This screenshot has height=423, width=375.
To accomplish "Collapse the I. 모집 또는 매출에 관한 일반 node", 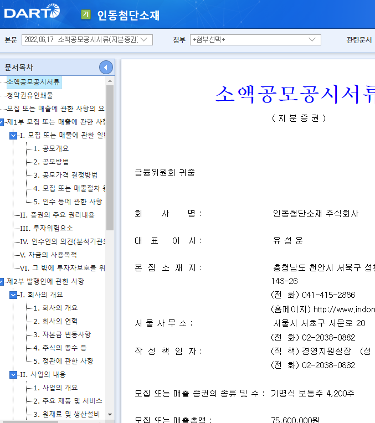I will pos(13,136).
